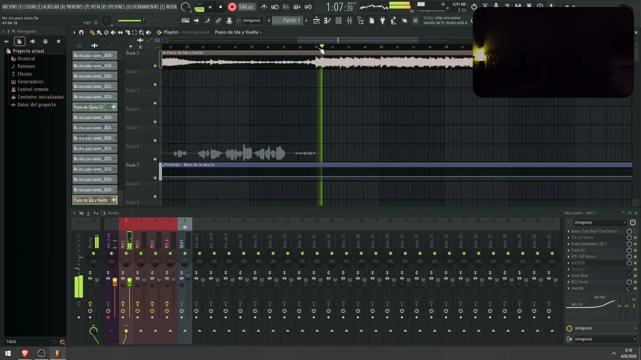641x360 pixels.
Task: Expand the CLA-2A Stereo slot arrow
Action: click(568, 237)
